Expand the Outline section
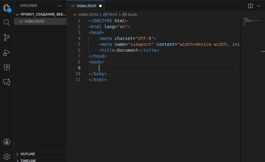The image size is (265, 162). click(28, 154)
